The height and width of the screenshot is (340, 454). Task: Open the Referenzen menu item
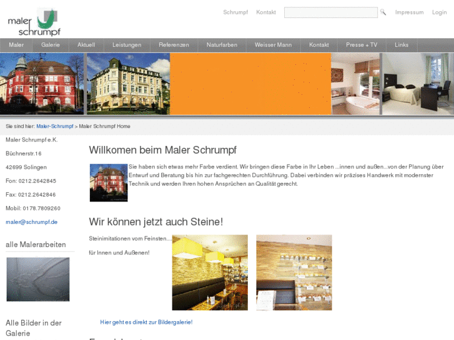174,45
